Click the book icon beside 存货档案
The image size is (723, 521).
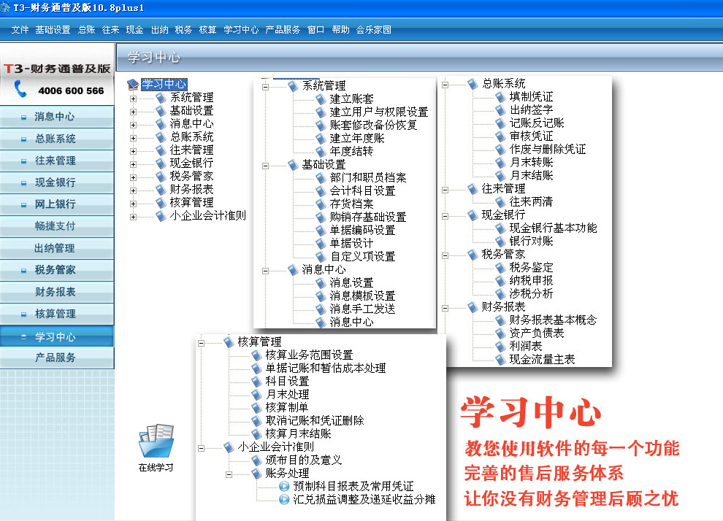[x=321, y=204]
